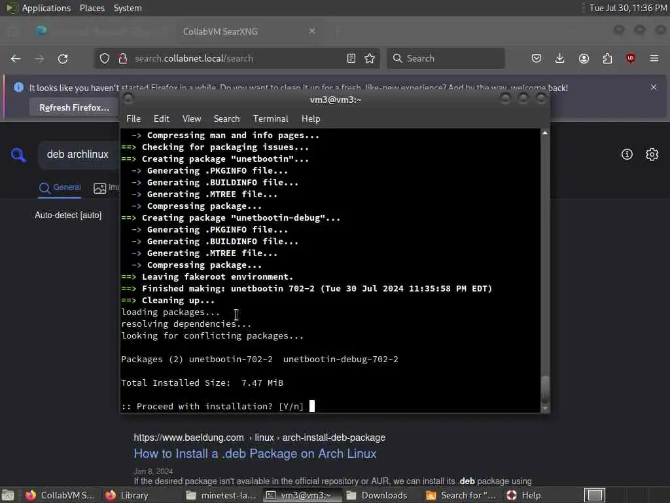Click the terminal vertical scrollbar thumb
This screenshot has width=670, height=503.
coord(545,389)
